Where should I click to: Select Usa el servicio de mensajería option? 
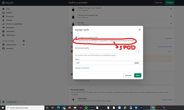click(x=76, y=41)
